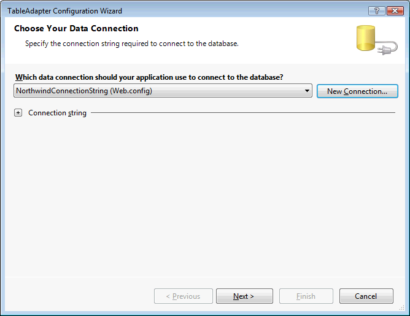
Task: Expand the Connection string plus box
Action: (18, 113)
